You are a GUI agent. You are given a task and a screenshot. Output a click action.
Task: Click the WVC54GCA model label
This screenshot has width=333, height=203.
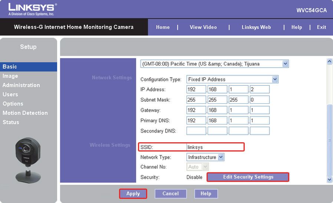point(311,10)
